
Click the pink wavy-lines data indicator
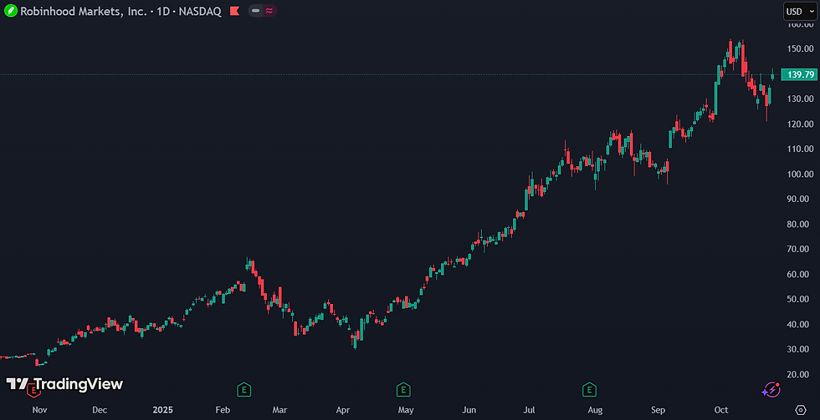269,11
